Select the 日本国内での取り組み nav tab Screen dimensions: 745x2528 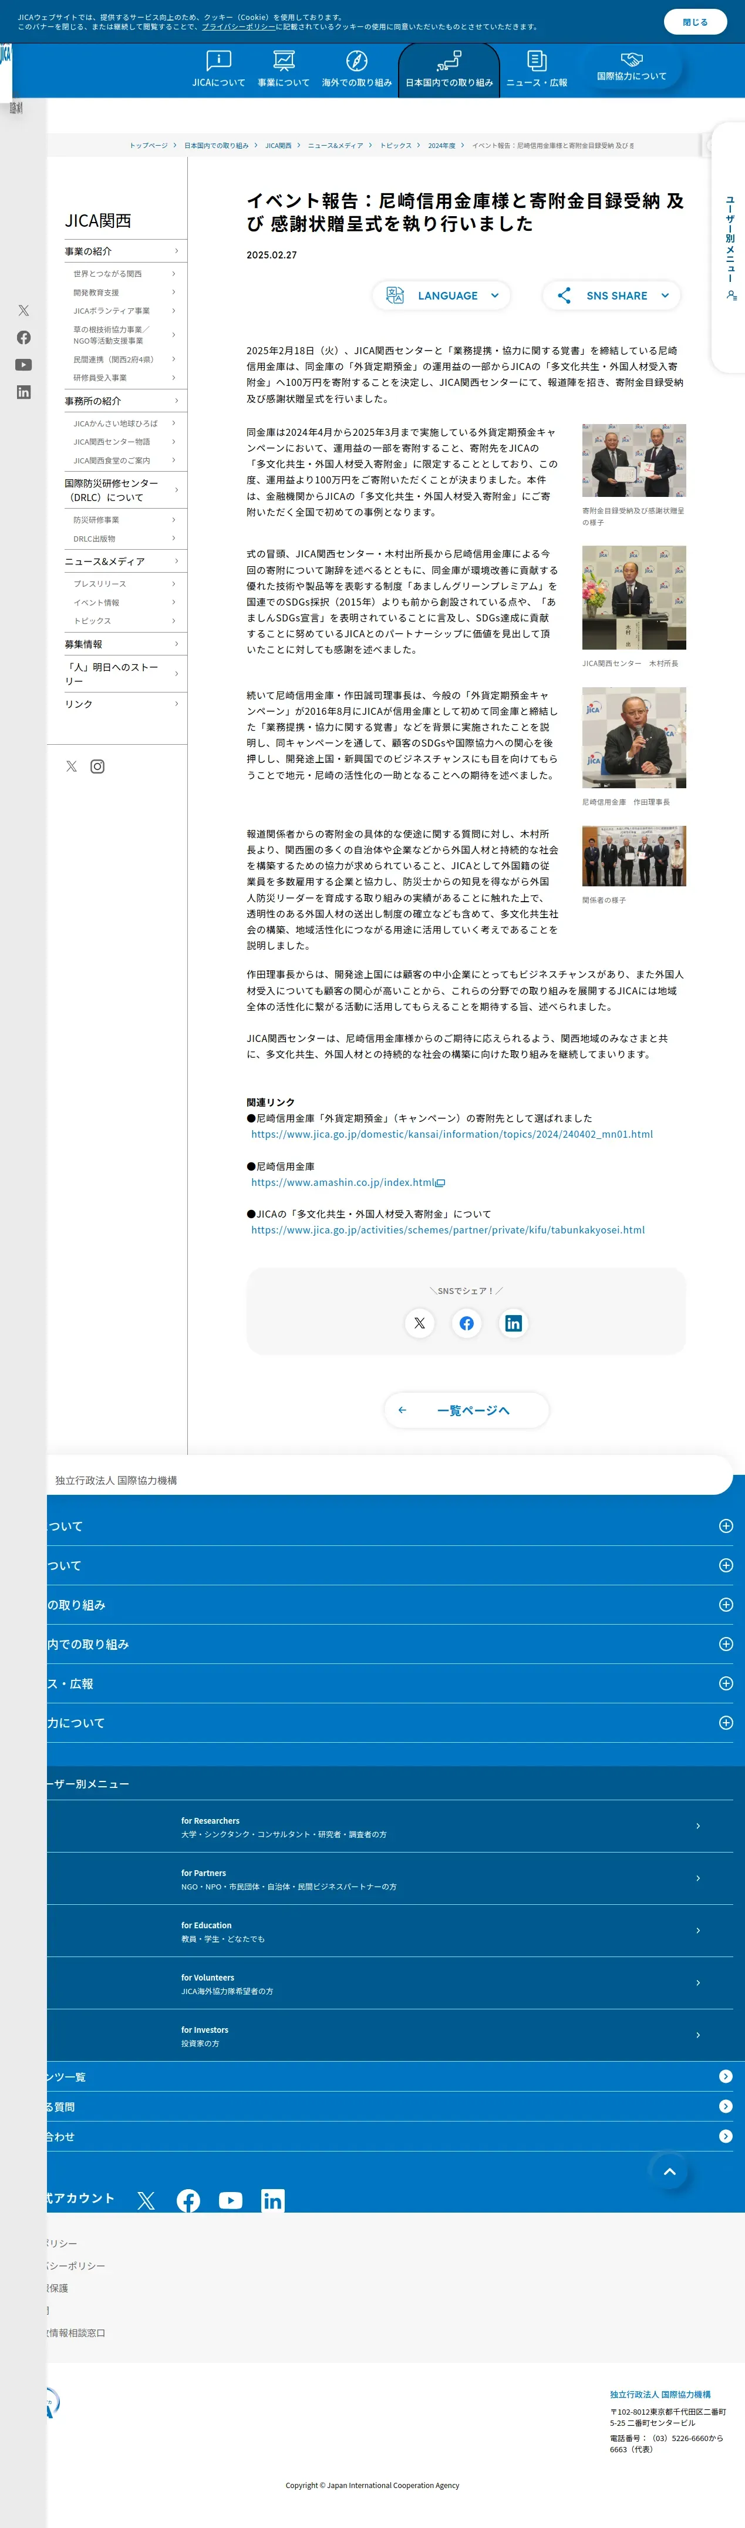click(449, 70)
